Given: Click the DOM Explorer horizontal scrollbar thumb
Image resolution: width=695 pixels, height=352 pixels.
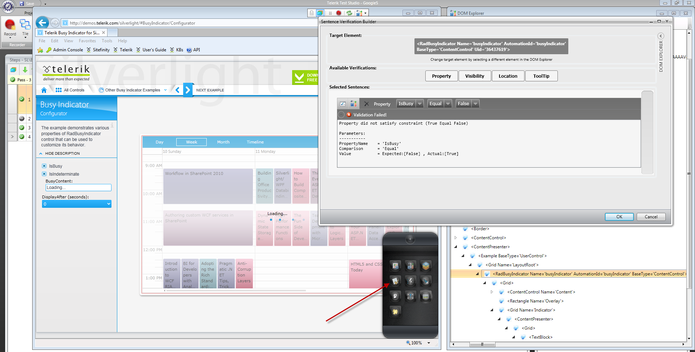Looking at the screenshot, I should 482,344.
